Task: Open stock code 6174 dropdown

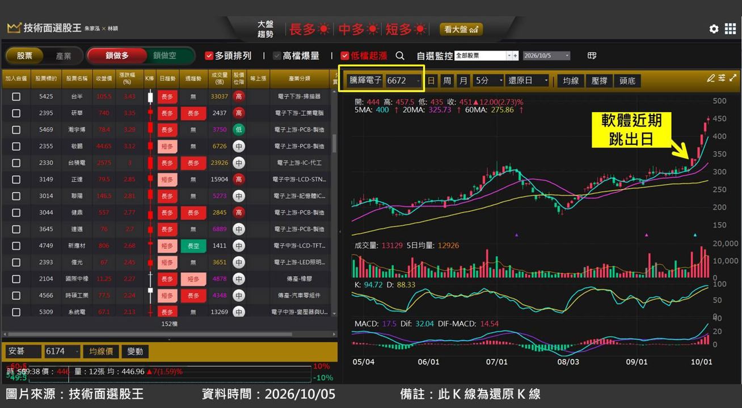Action: coord(61,351)
